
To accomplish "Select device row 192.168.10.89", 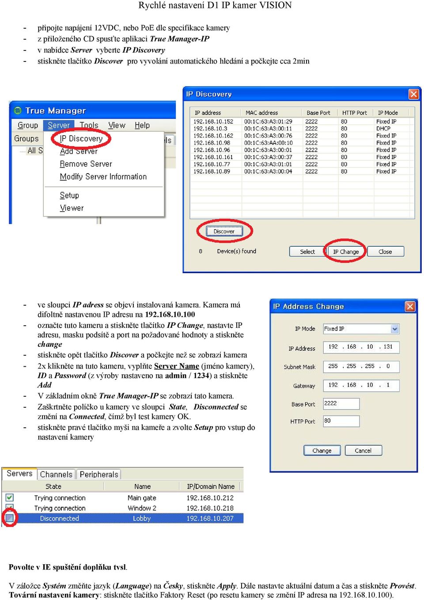I will pos(303,171).
